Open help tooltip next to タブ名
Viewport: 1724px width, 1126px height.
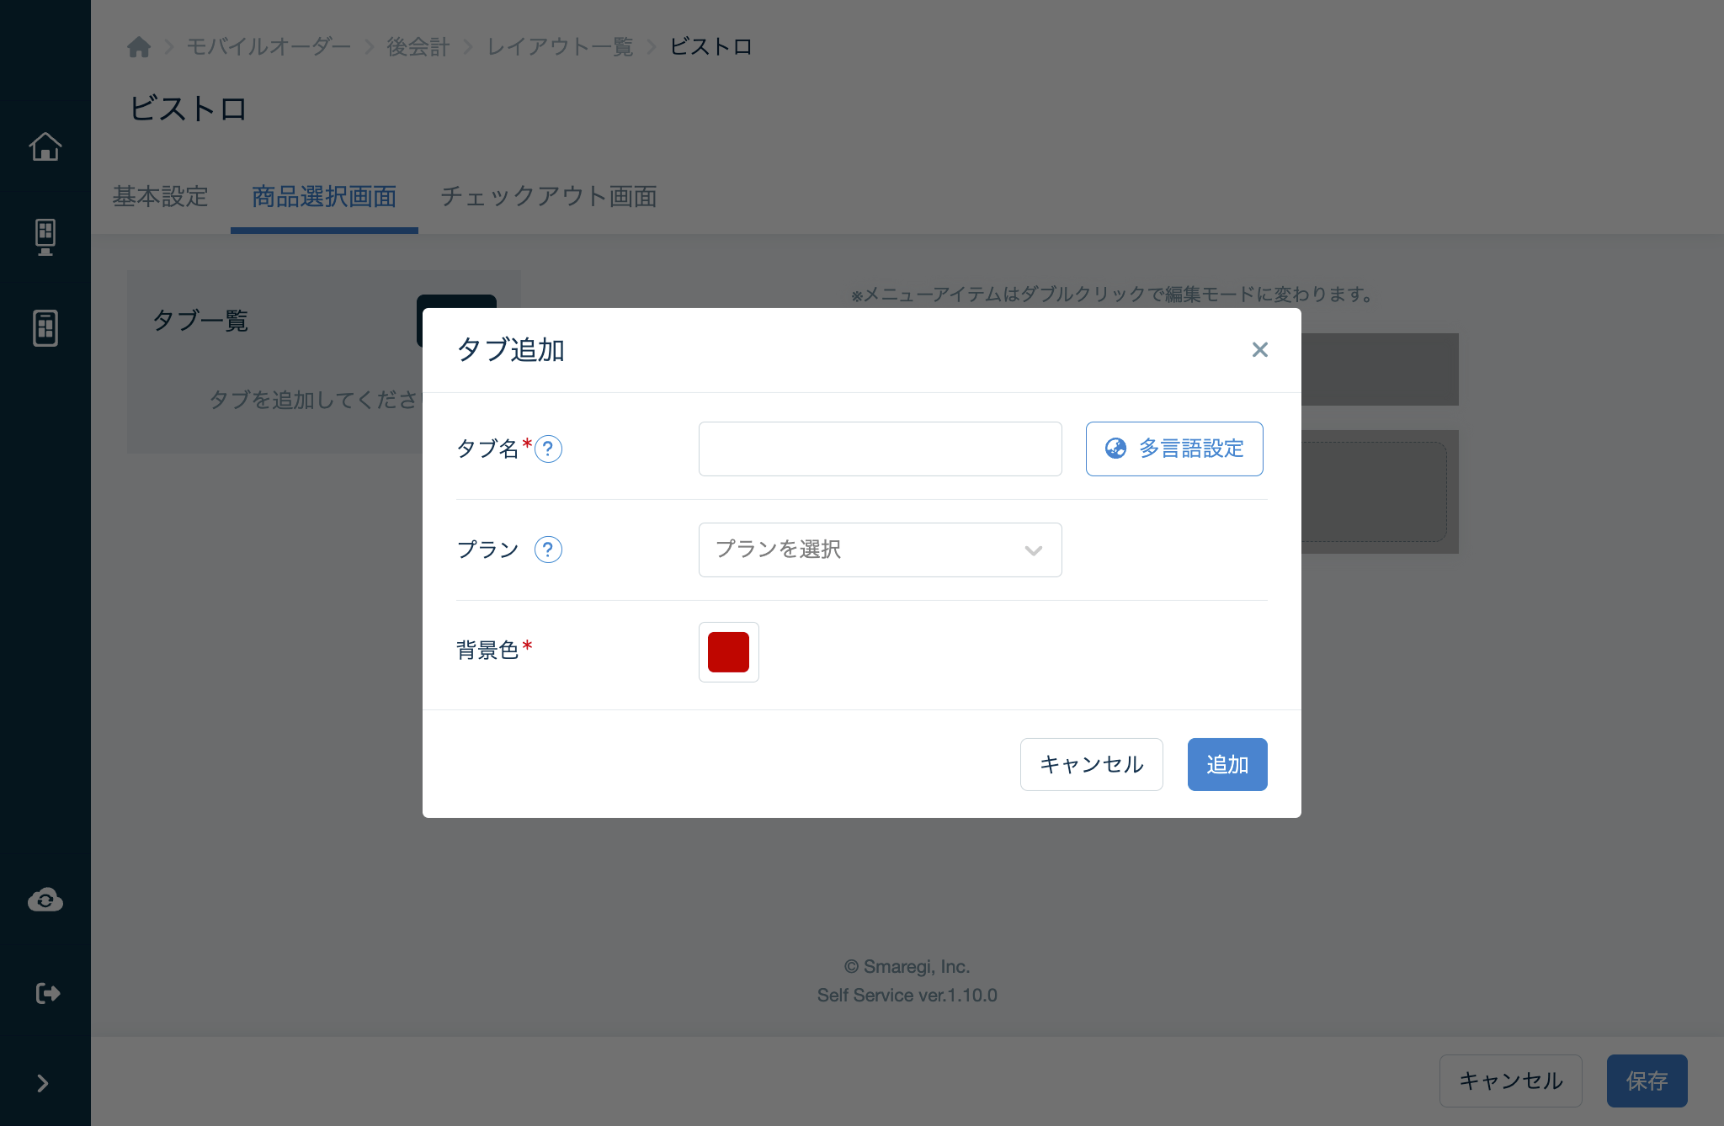coord(549,449)
